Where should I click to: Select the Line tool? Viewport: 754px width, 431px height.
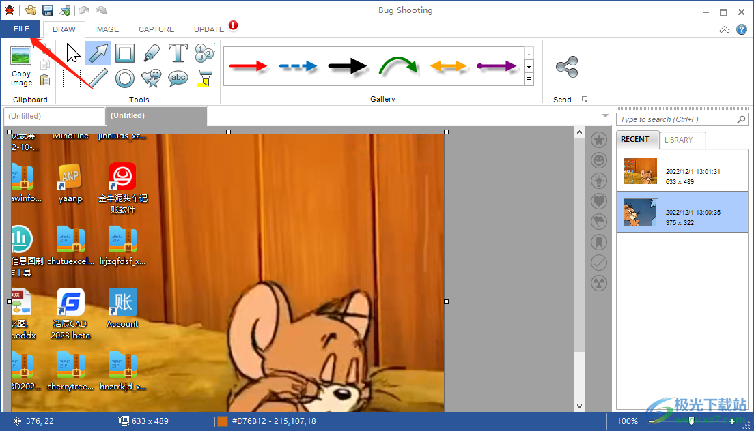98,78
